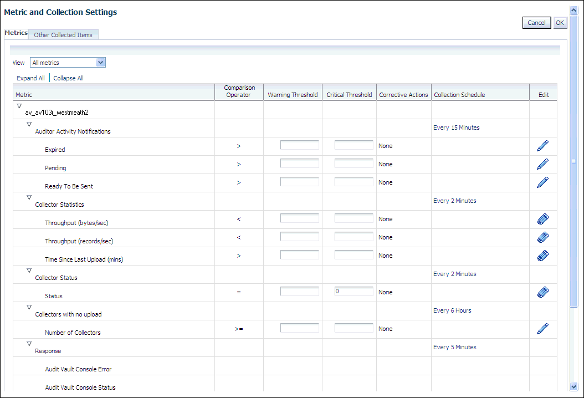This screenshot has width=584, height=398.
Task: Collapse the Response group
Action: (29, 344)
